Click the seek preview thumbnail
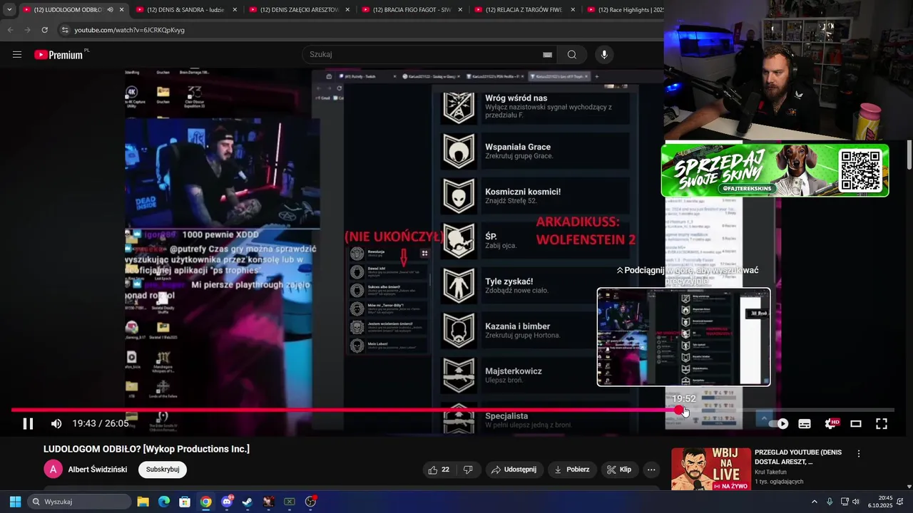The width and height of the screenshot is (913, 513). (683, 337)
